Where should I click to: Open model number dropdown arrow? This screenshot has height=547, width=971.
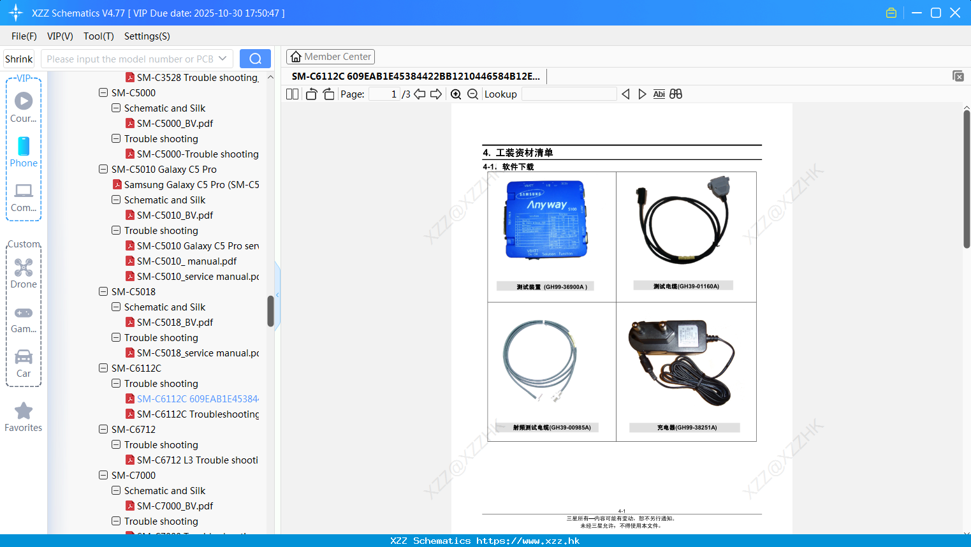coord(223,59)
